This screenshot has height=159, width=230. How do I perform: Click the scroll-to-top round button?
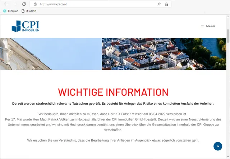click(218, 146)
